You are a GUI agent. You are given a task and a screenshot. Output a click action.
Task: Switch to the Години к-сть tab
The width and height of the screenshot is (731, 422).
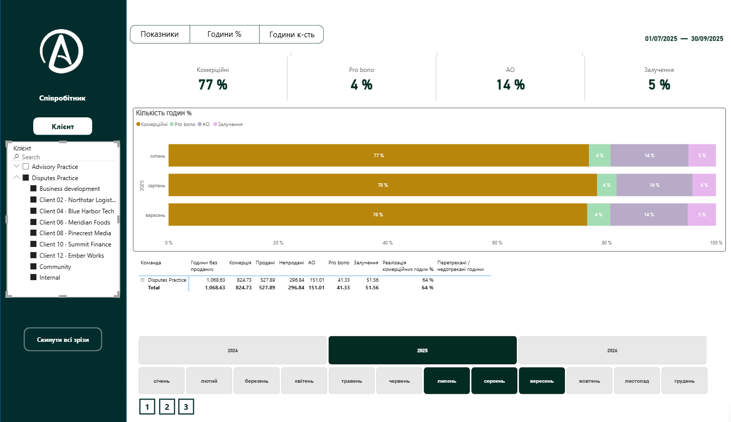coord(292,34)
